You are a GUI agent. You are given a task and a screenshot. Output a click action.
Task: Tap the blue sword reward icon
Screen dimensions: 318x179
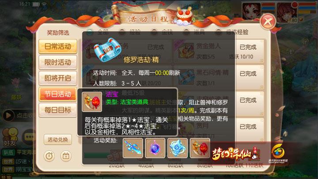point(132,148)
